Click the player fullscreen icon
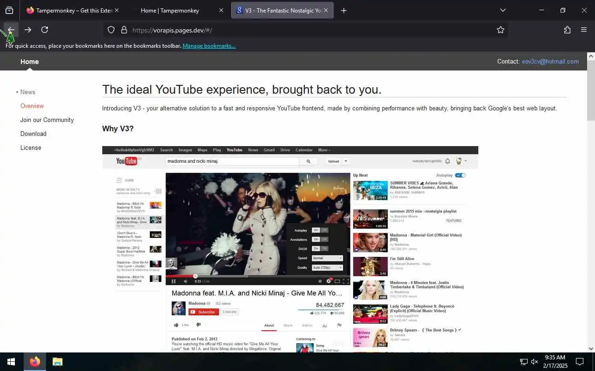Screen dimensions: 595x371 tap(346, 281)
